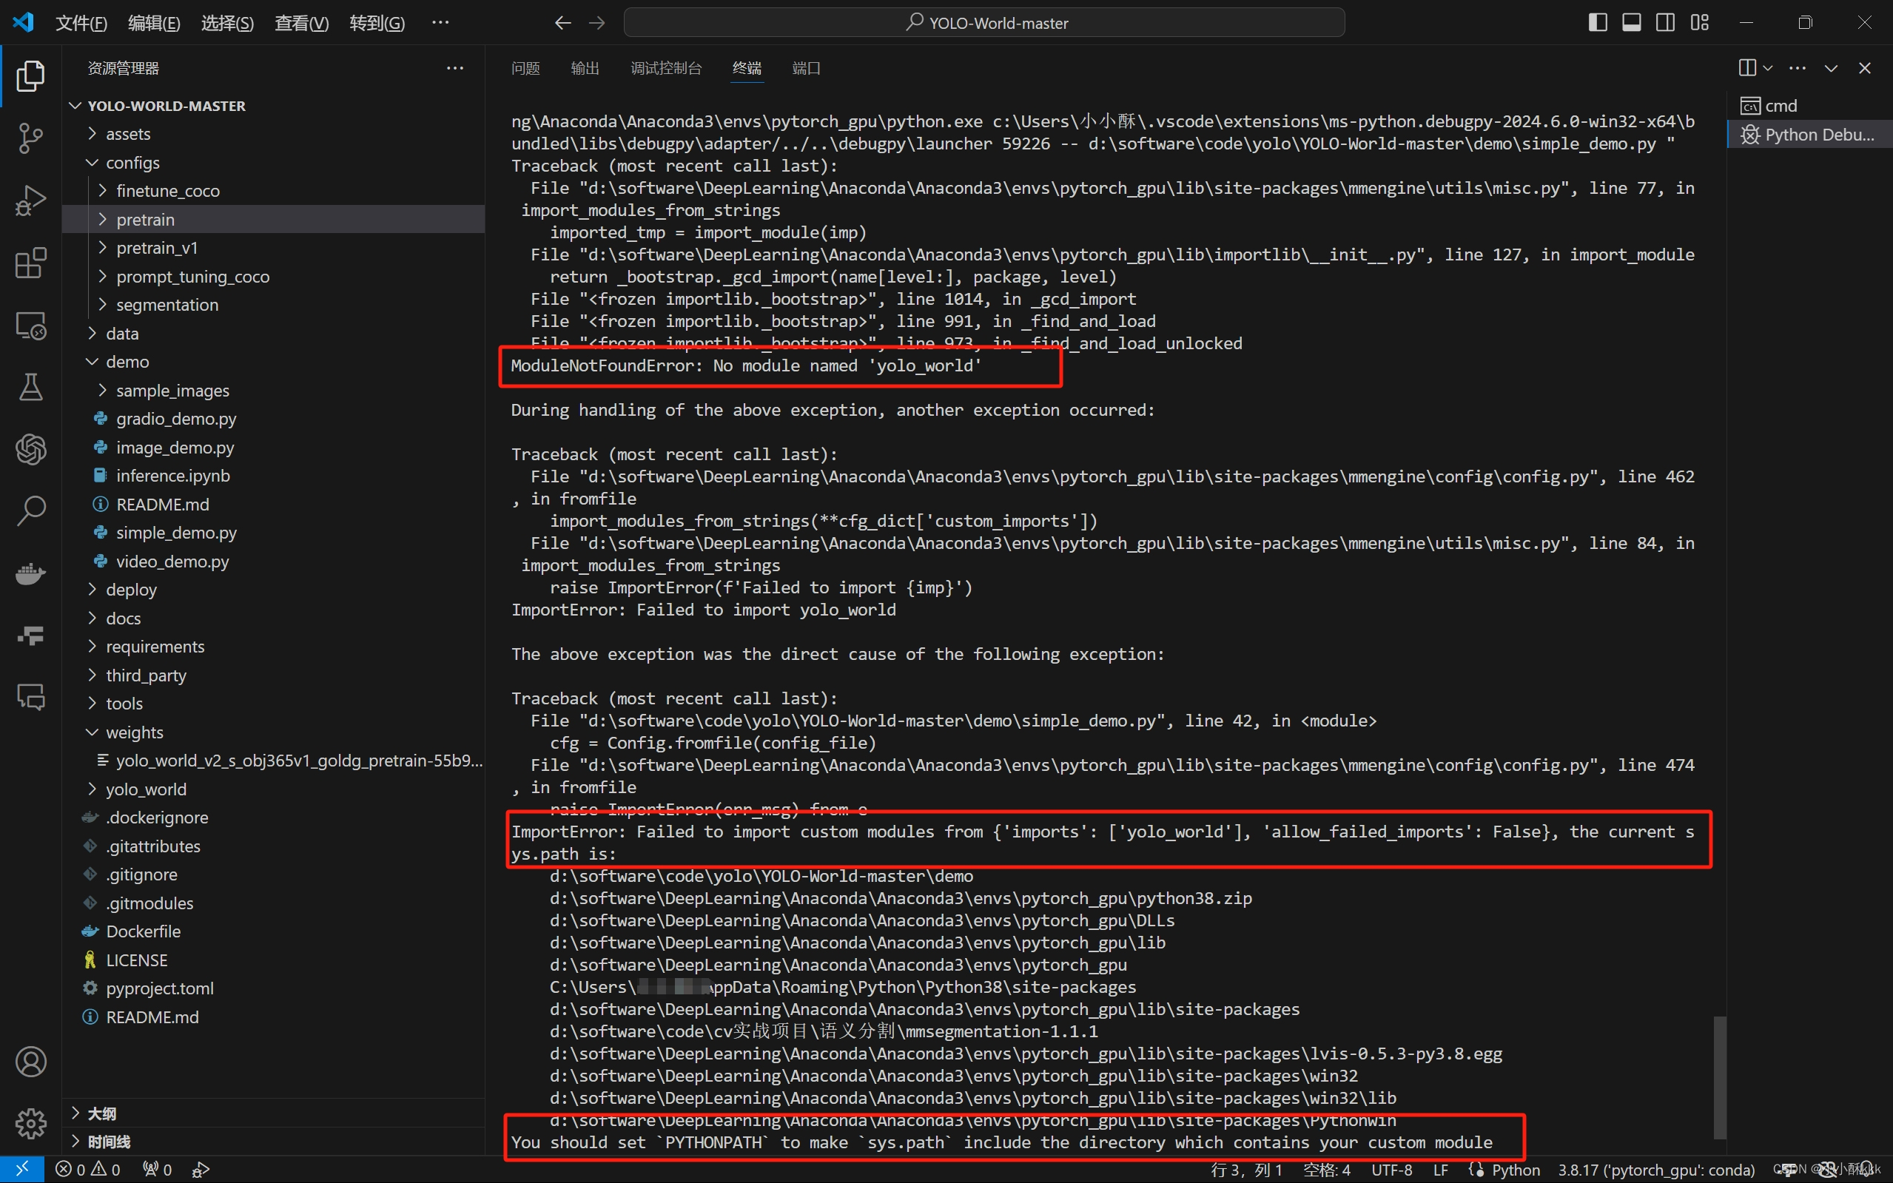Open terminal launch profile dropdown
The height and width of the screenshot is (1183, 1893).
pos(1768,68)
